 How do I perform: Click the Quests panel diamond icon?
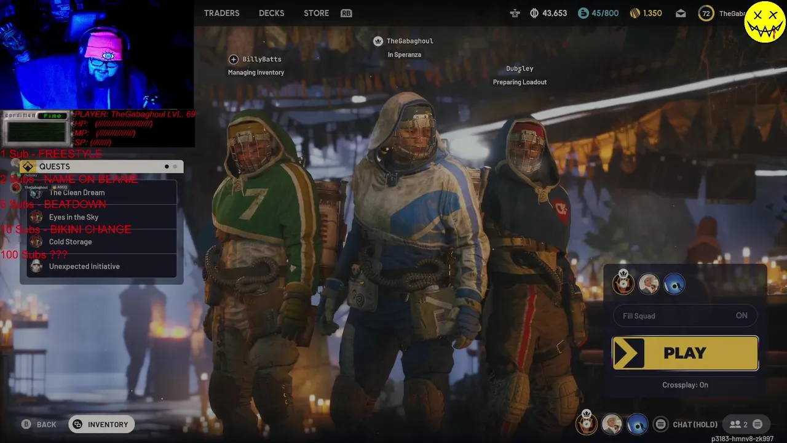pyautogui.click(x=28, y=166)
